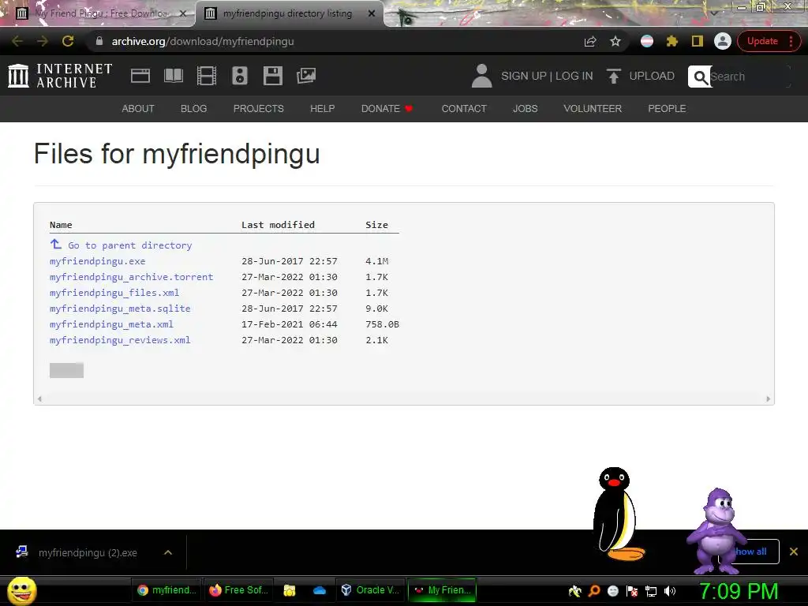Click the 7:09 PM taskbar clock
This screenshot has height=606, width=808.
point(738,591)
